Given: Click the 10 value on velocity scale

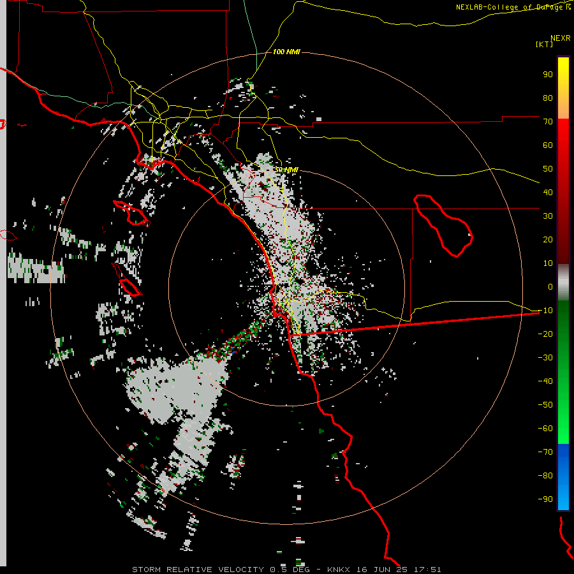Looking at the screenshot, I should point(548,263).
